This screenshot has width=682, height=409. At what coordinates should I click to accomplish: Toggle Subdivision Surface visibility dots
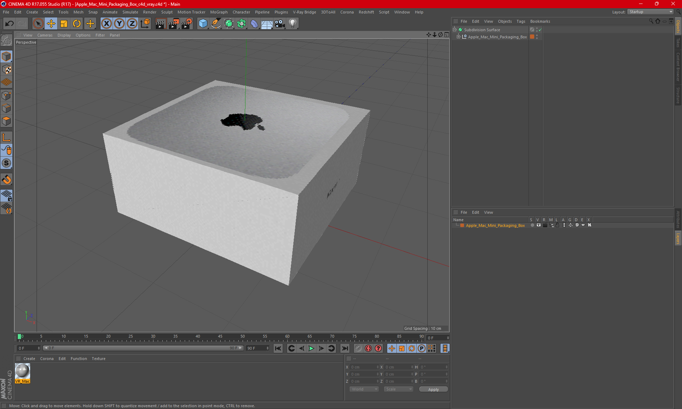point(537,30)
